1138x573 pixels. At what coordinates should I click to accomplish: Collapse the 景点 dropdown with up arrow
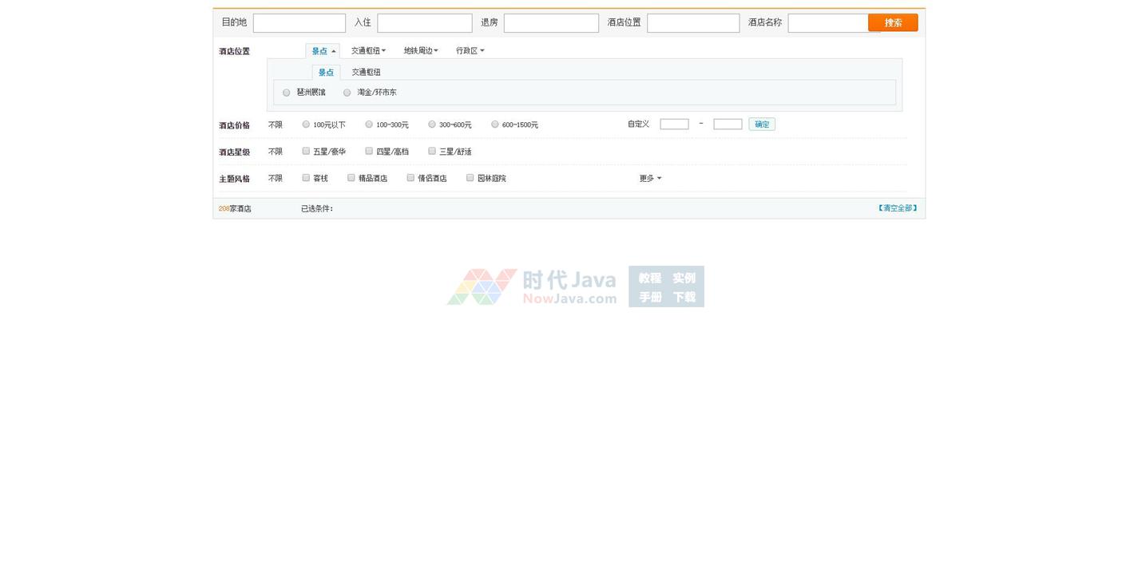point(323,51)
